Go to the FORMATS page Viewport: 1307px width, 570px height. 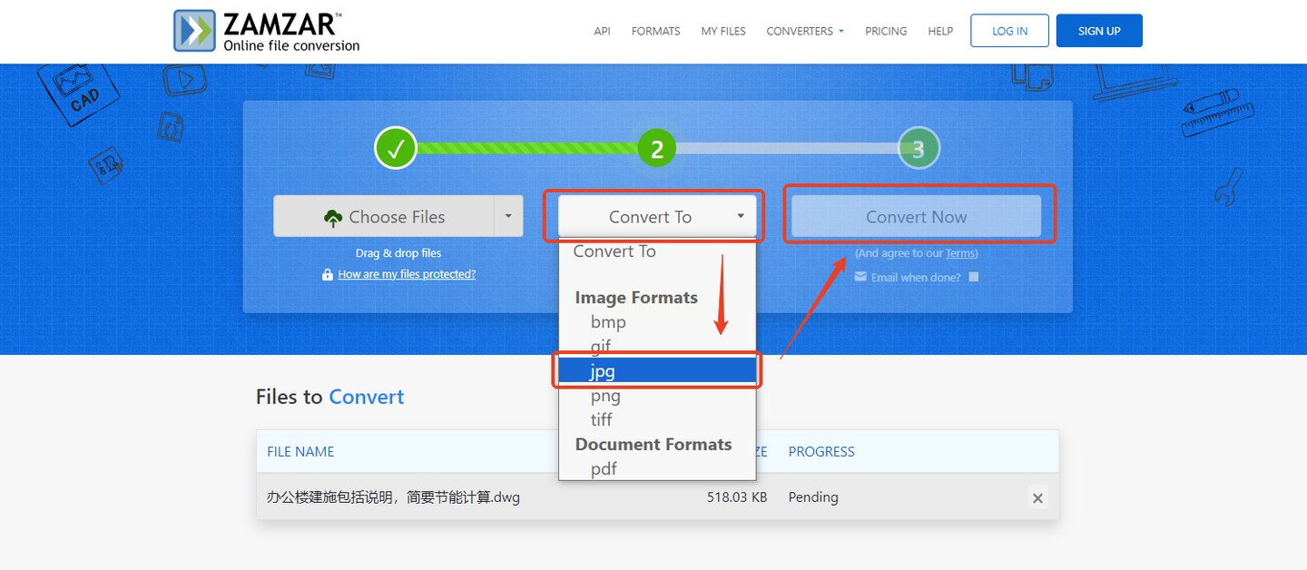tap(655, 31)
